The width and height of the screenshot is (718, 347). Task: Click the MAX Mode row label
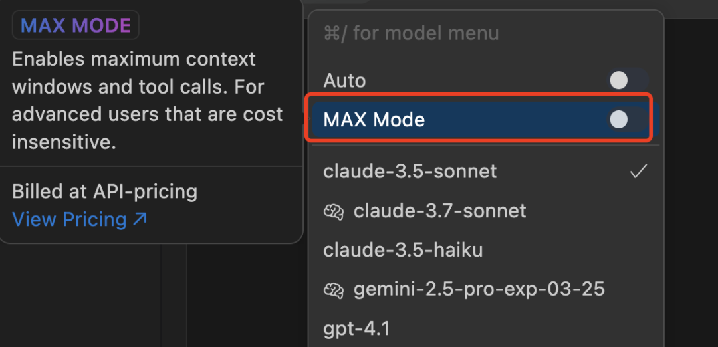374,120
